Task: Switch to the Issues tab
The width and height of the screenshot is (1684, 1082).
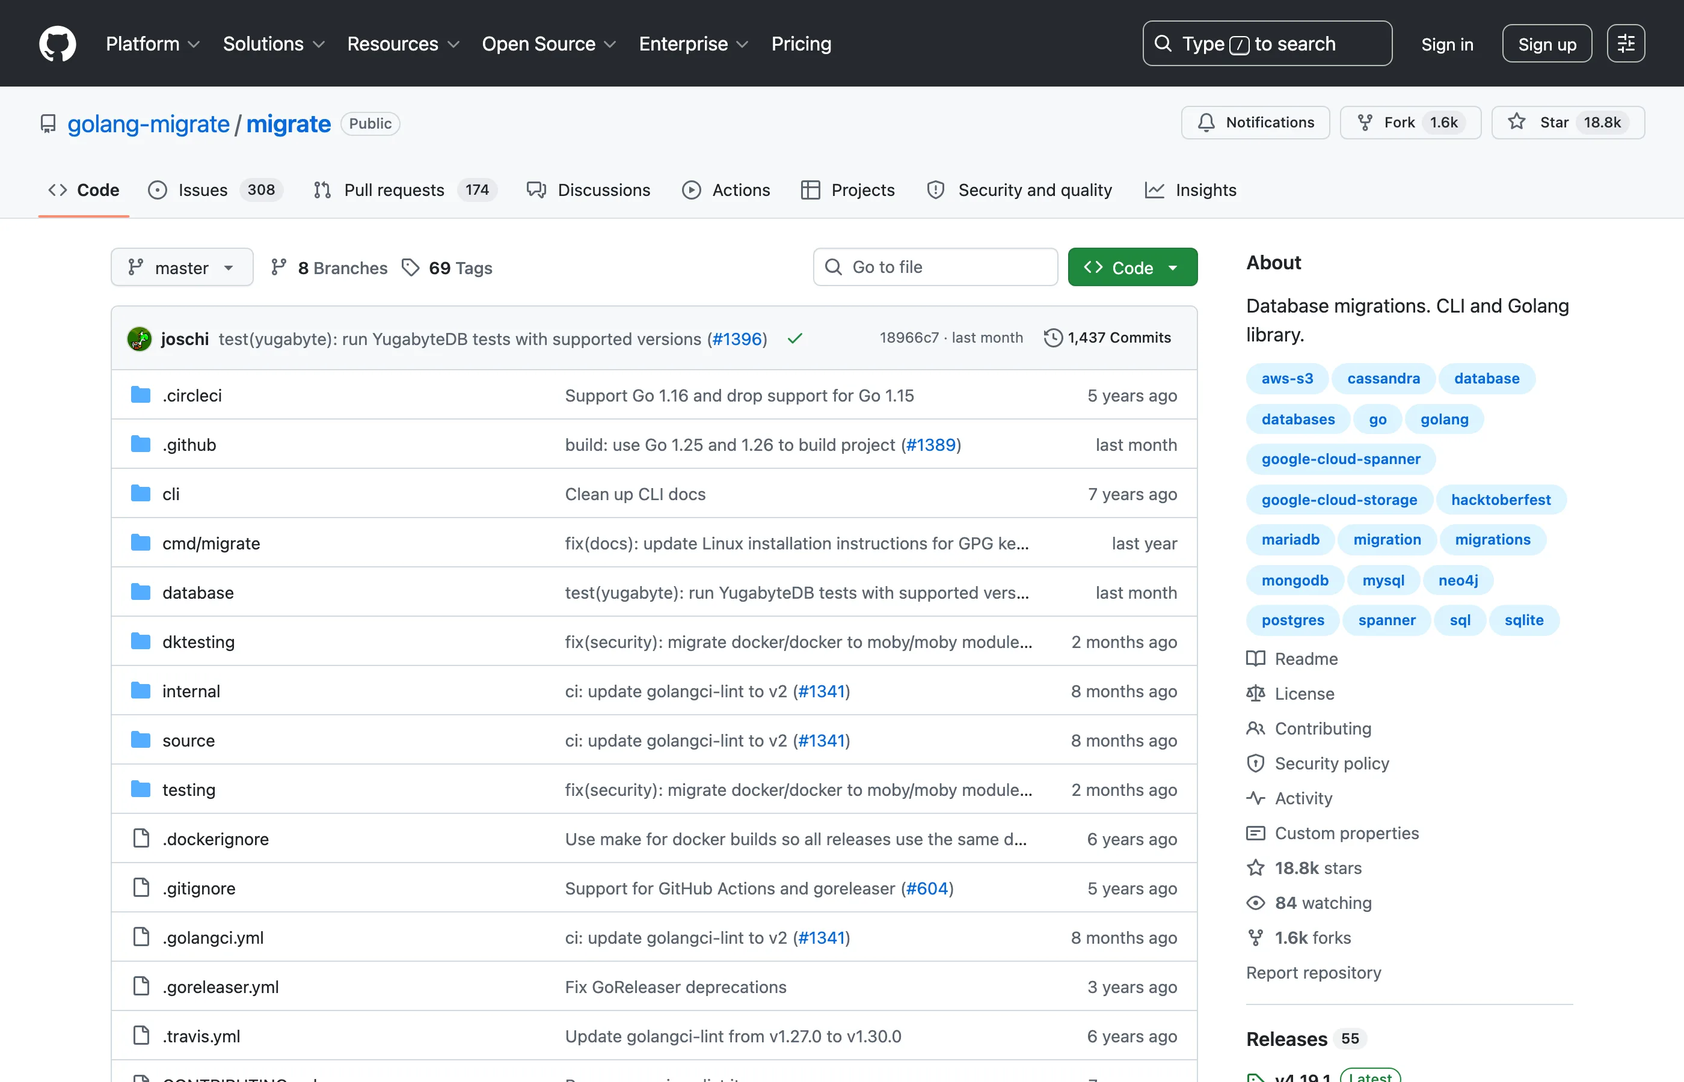Action: [x=215, y=190]
